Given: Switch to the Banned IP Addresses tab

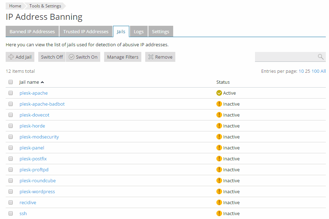Looking at the screenshot, I should coord(32,31).
